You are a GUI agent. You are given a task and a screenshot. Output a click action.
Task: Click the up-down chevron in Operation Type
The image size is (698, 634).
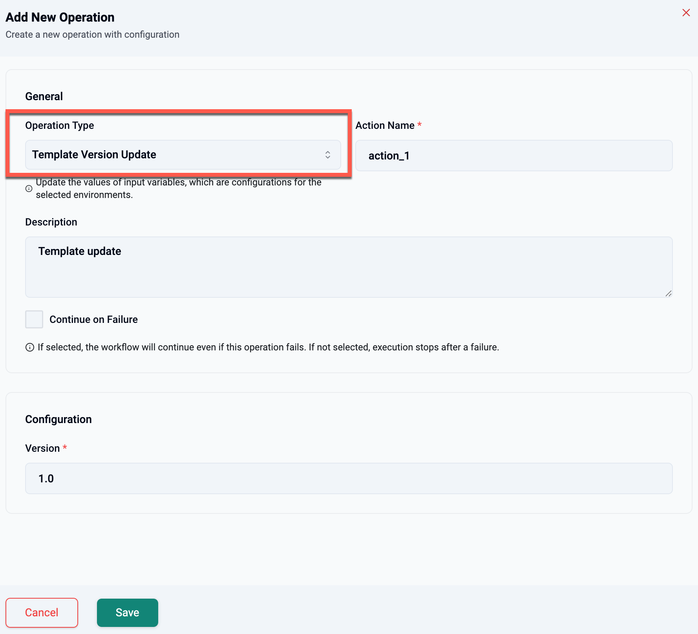tap(327, 155)
